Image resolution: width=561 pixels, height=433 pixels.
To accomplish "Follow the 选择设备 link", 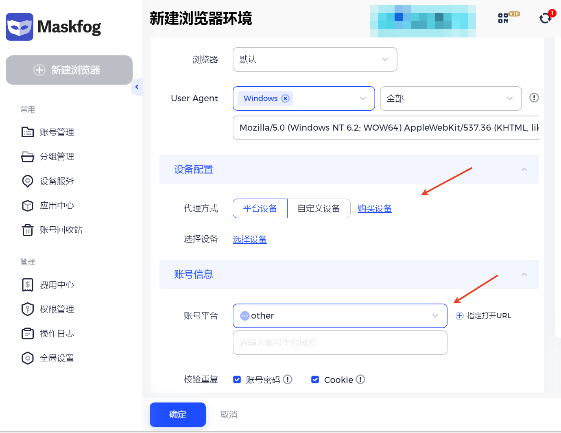I will 250,239.
